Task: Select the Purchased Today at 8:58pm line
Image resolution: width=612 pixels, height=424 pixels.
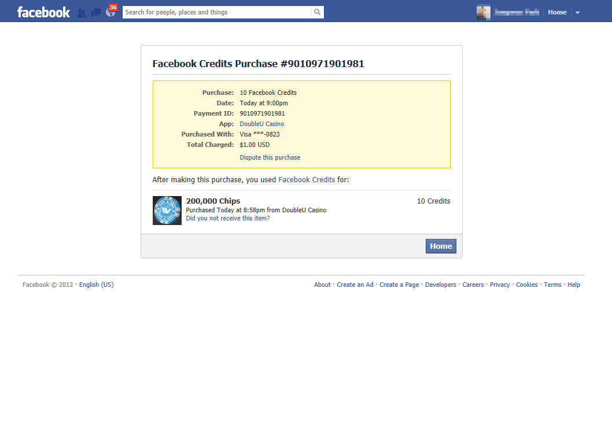Action: [x=256, y=210]
